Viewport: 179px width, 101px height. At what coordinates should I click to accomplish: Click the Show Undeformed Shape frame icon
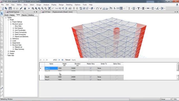coord(97,8)
